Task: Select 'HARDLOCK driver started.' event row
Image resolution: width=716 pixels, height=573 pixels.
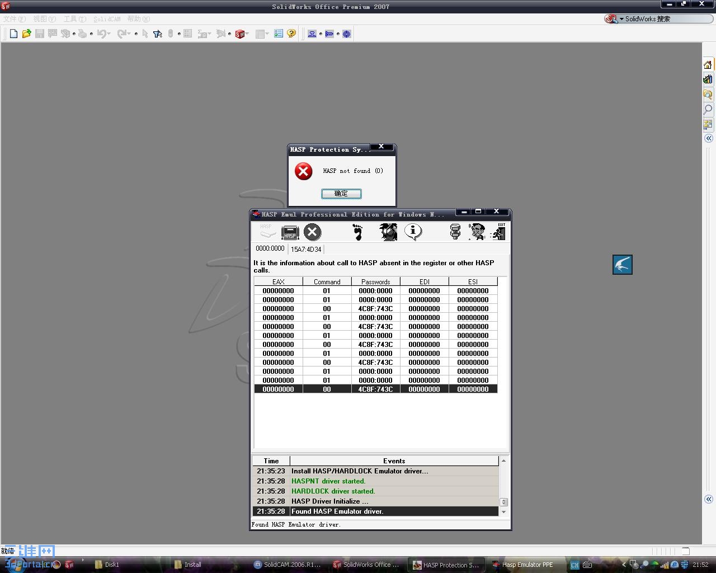Action: (375, 491)
